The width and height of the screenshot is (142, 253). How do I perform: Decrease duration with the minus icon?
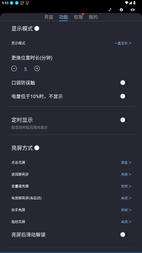point(14,68)
